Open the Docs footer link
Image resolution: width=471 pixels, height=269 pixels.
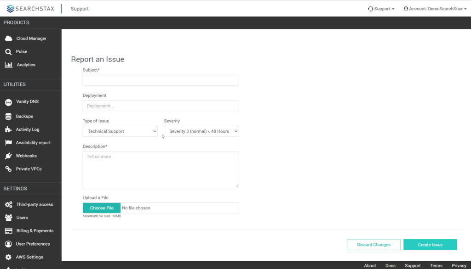click(x=390, y=266)
